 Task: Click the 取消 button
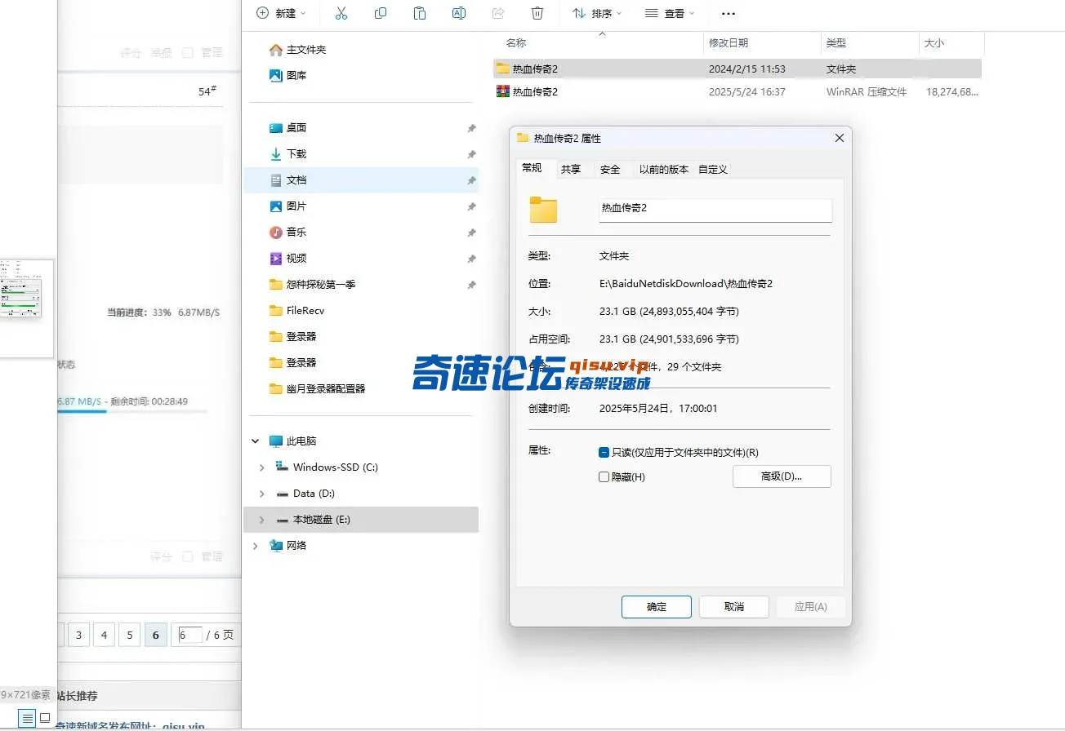[x=734, y=607]
